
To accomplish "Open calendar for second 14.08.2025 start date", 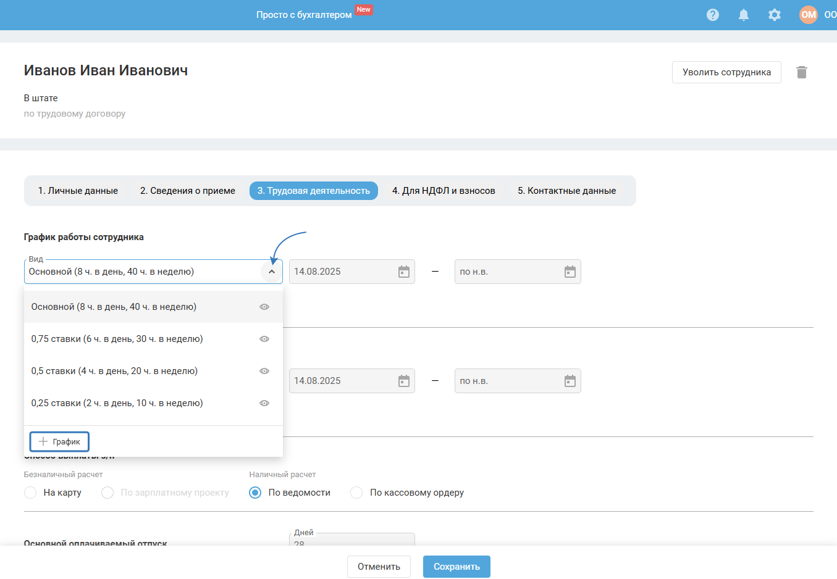I will 404,381.
